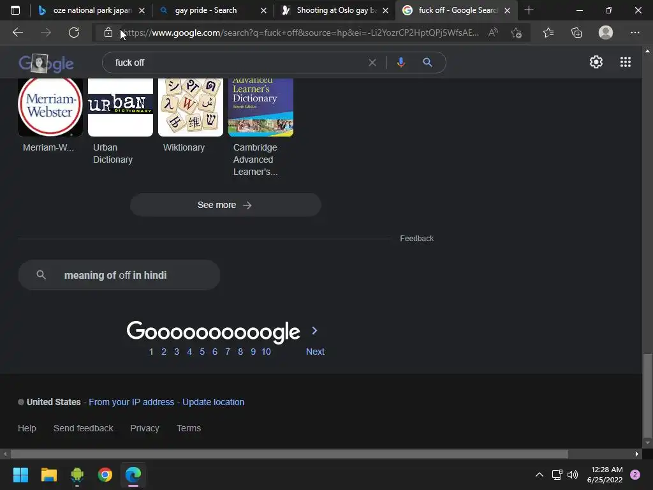Click the Google search magnifier button

pyautogui.click(x=428, y=63)
